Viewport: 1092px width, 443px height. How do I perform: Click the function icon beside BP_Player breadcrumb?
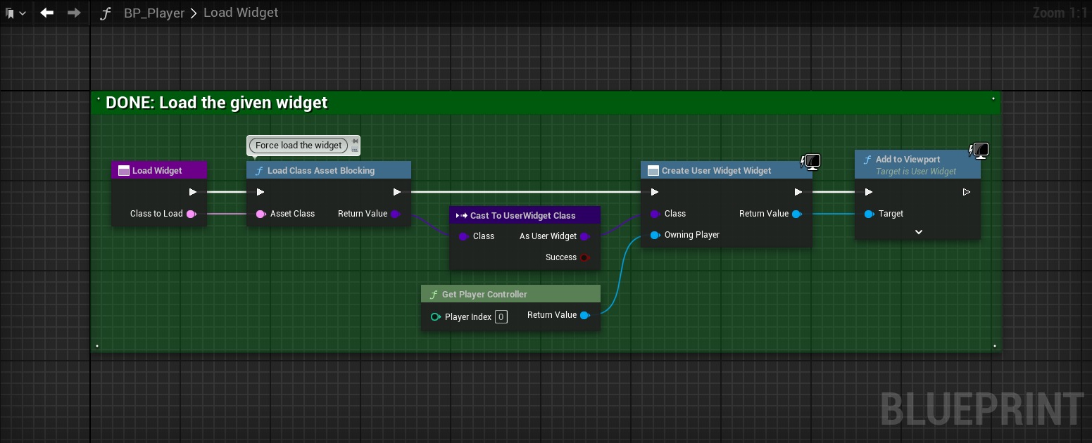pyautogui.click(x=105, y=13)
